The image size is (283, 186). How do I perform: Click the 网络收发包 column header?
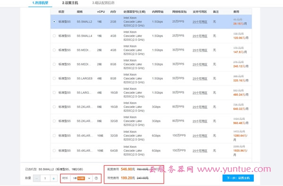point(179,12)
